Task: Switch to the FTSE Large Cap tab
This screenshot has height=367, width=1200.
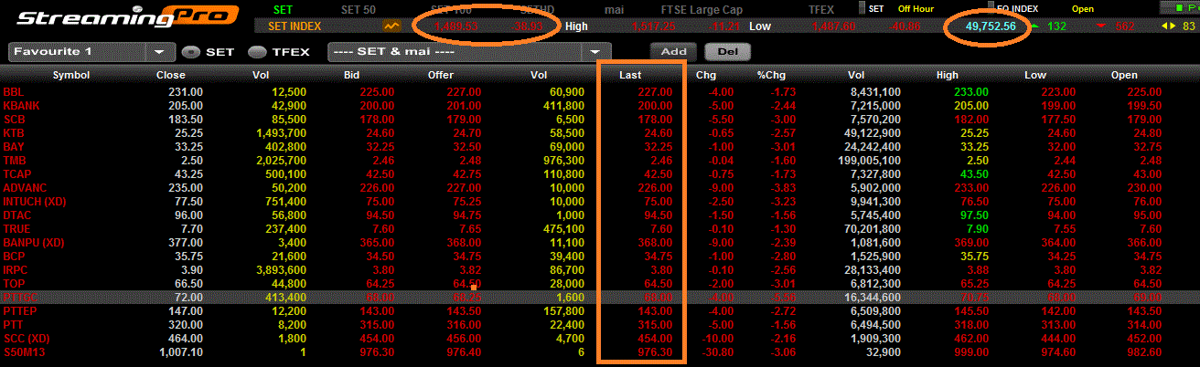Action: coord(702,9)
